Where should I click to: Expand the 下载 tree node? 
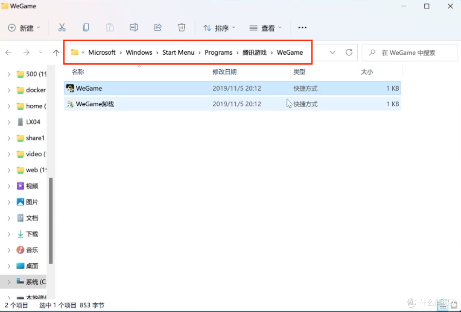tap(9, 234)
